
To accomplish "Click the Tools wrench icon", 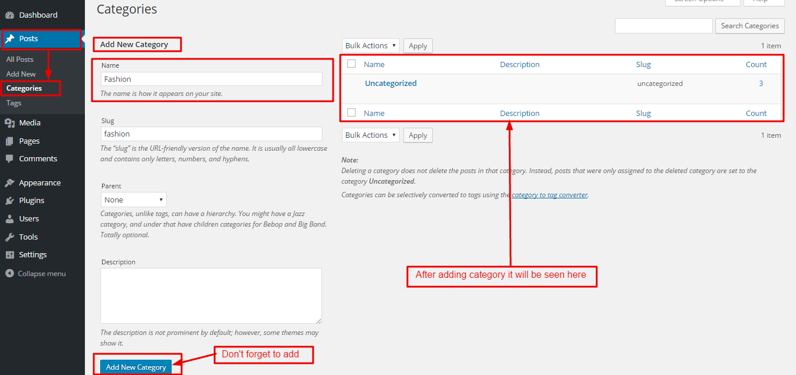I will (9, 237).
